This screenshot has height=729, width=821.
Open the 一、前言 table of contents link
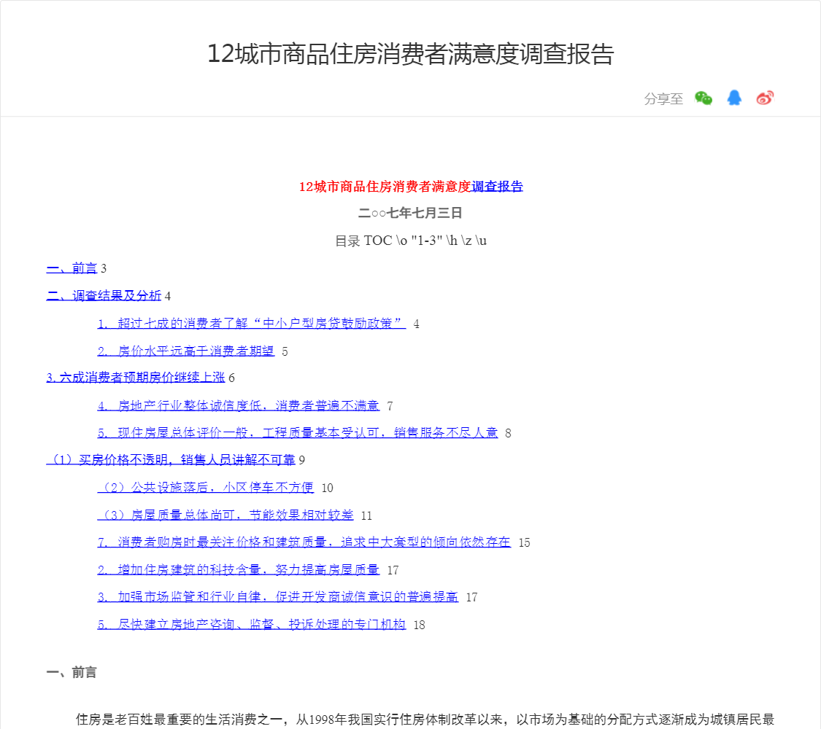tap(72, 268)
